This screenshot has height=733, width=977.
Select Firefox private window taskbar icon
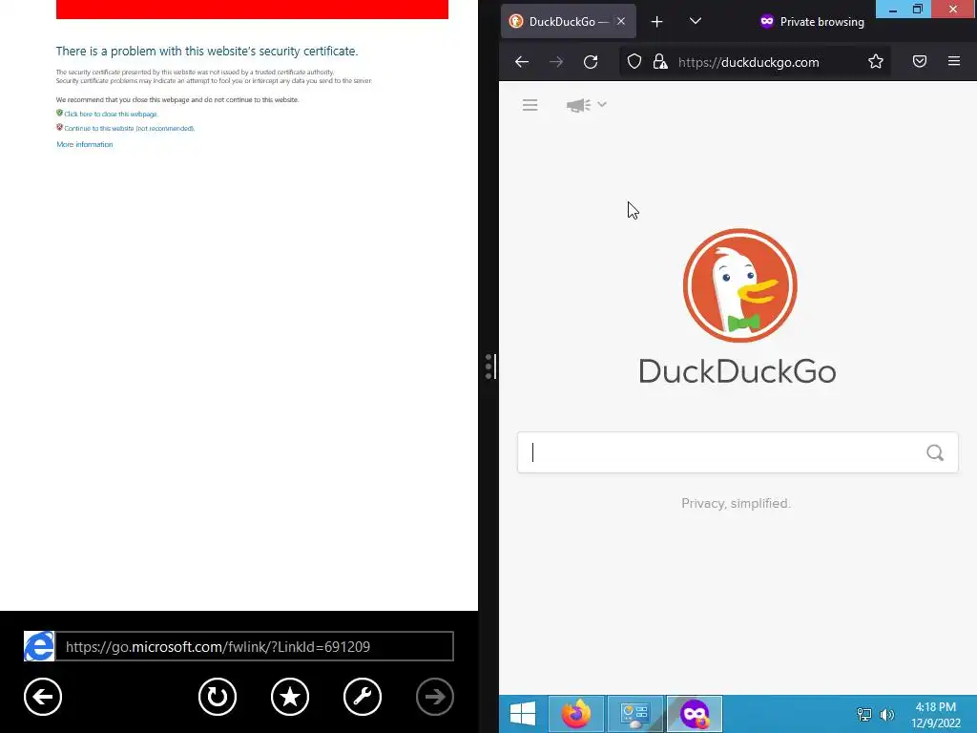tap(695, 714)
